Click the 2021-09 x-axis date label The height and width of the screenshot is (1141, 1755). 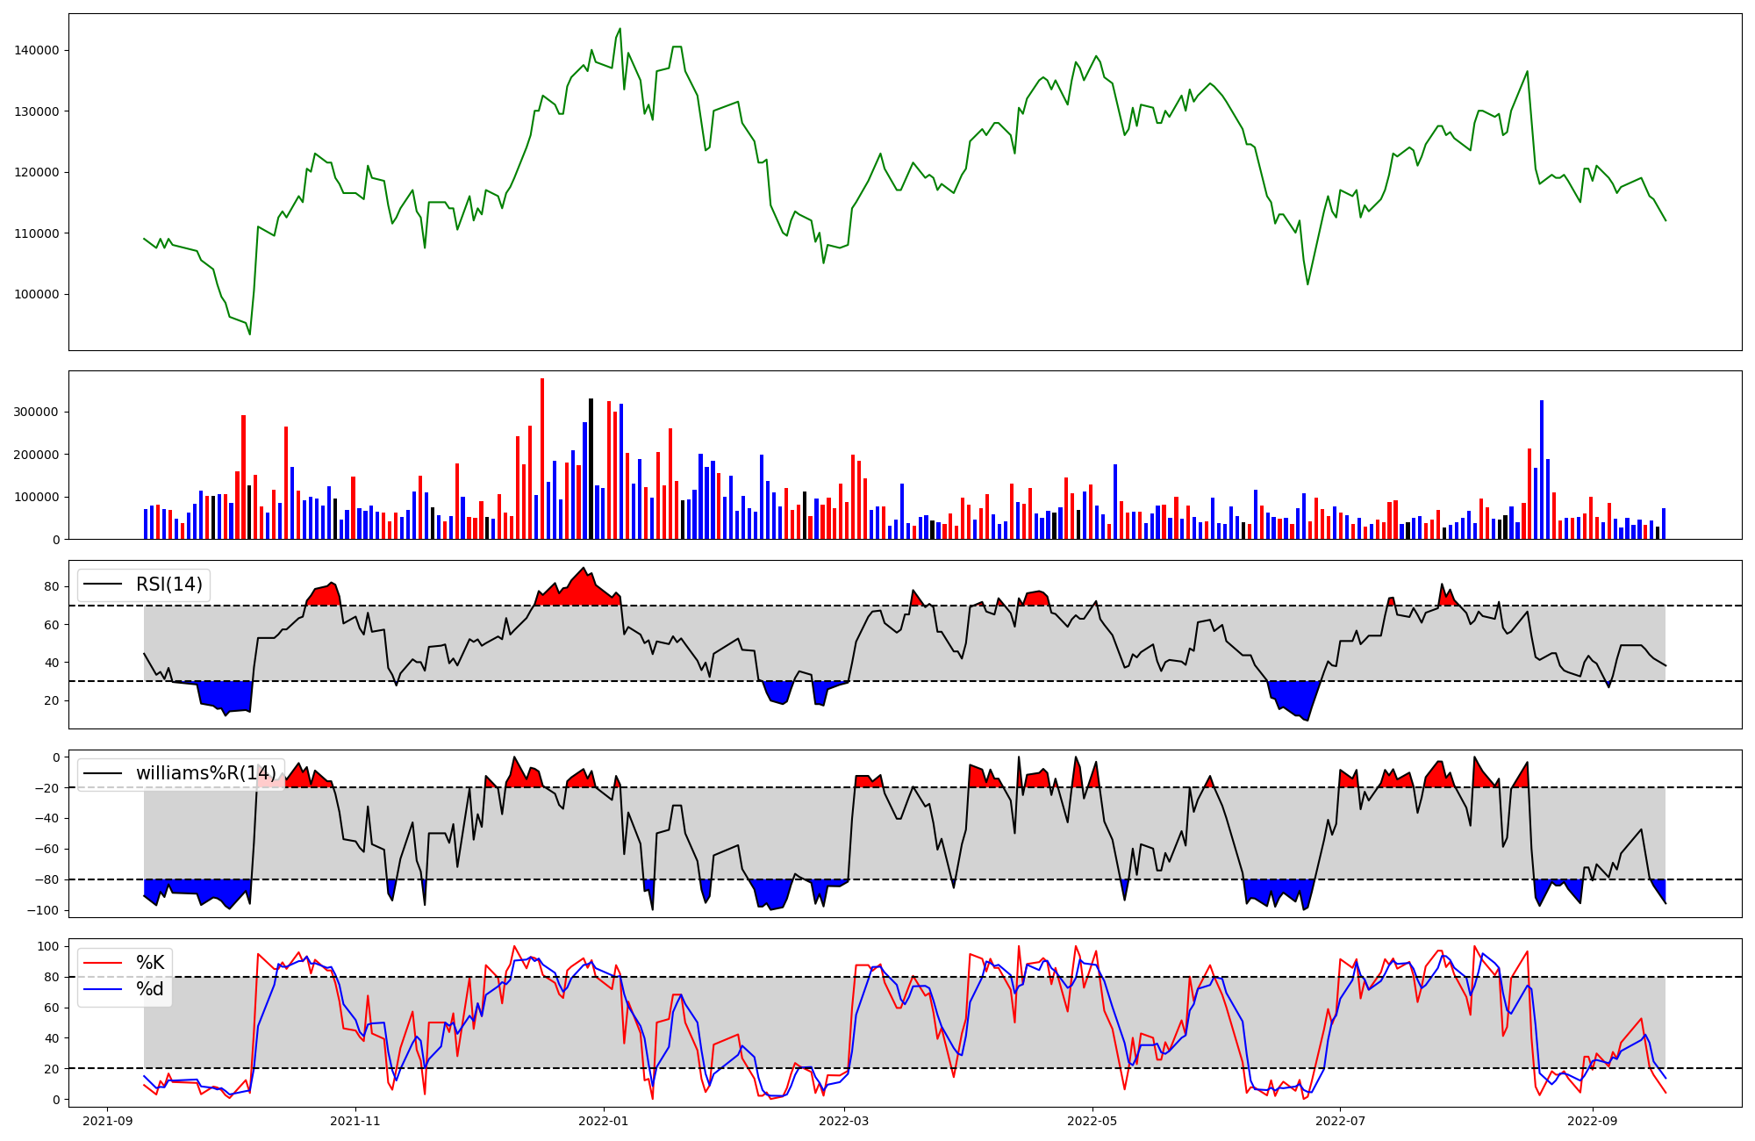pyautogui.click(x=108, y=1121)
